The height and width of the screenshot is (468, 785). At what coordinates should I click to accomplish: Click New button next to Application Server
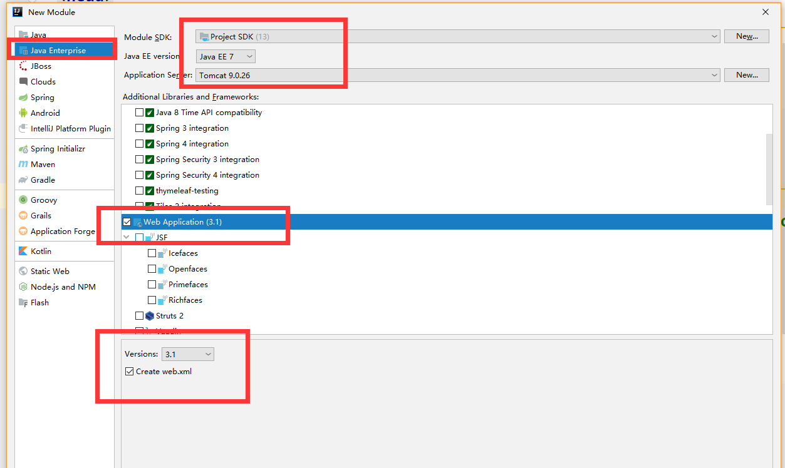tap(747, 75)
